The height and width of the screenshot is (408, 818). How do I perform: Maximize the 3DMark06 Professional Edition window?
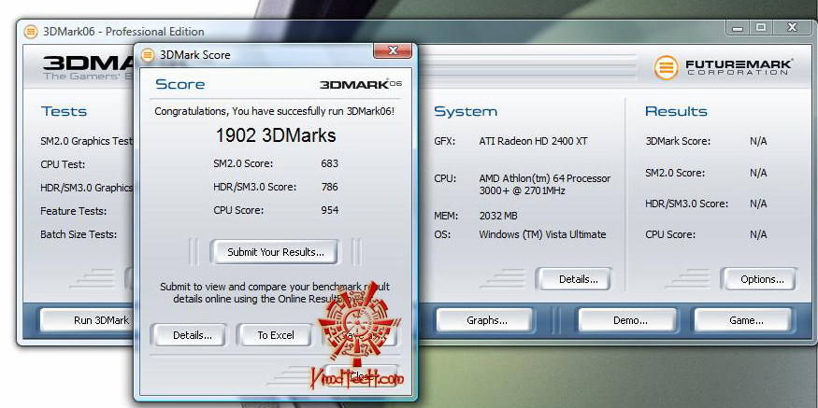click(x=761, y=27)
